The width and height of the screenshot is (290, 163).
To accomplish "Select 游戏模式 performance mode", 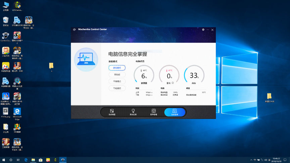I will pyautogui.click(x=117, y=68).
